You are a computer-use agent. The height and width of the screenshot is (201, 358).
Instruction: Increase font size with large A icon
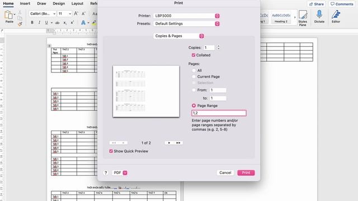coord(76,13)
